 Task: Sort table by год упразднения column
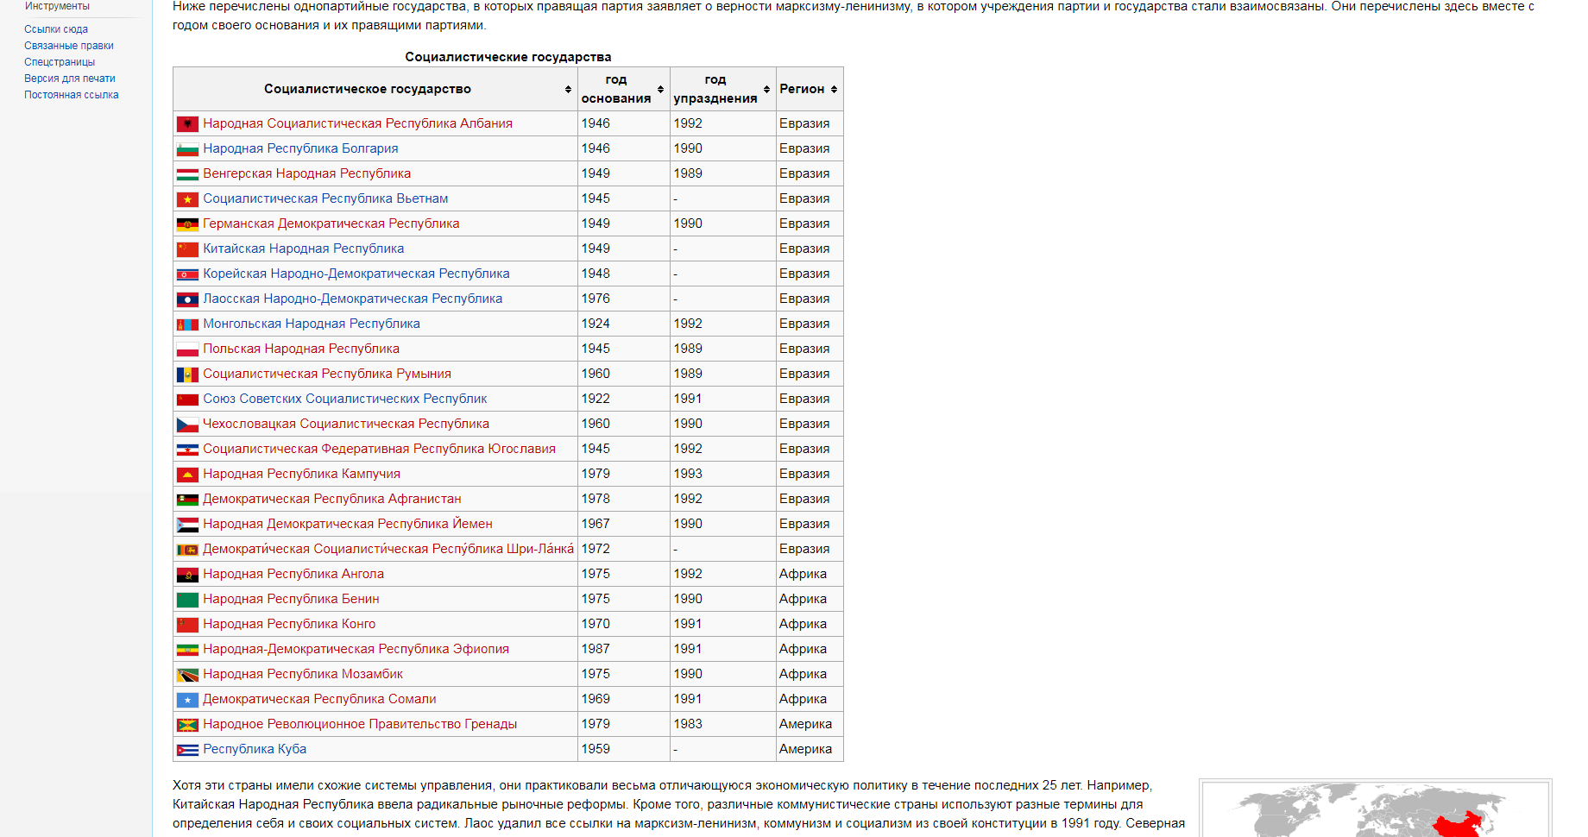click(766, 90)
